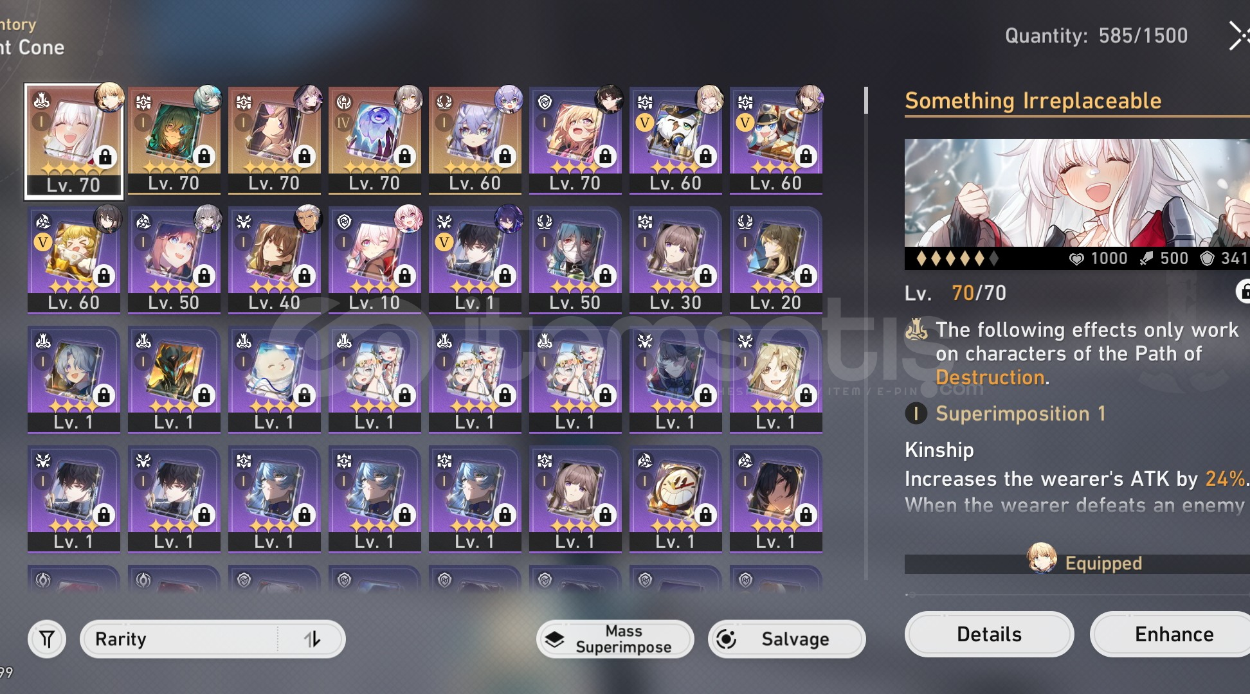The image size is (1250, 694).
Task: Click the Salvage recycle icon
Action: 727,639
